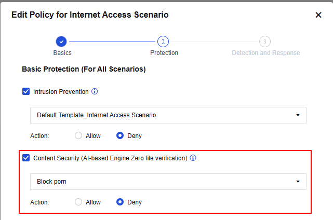Select Allow for Intrusion Prevention action
Screen dimensions: 333x220
[x=78, y=135]
